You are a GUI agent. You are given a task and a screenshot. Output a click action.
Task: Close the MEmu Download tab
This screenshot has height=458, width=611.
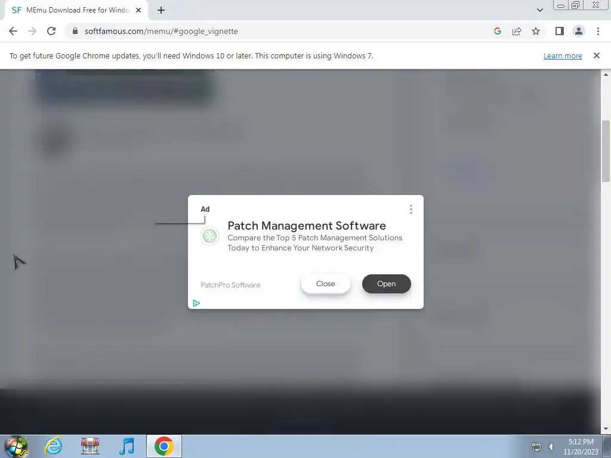pos(138,10)
